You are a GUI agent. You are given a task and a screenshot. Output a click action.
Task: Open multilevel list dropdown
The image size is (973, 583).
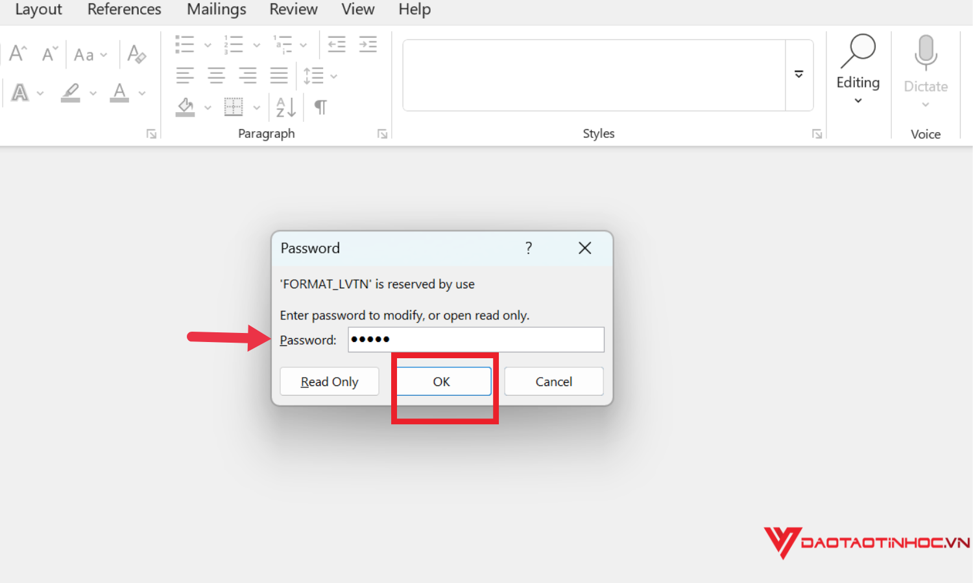tap(303, 45)
